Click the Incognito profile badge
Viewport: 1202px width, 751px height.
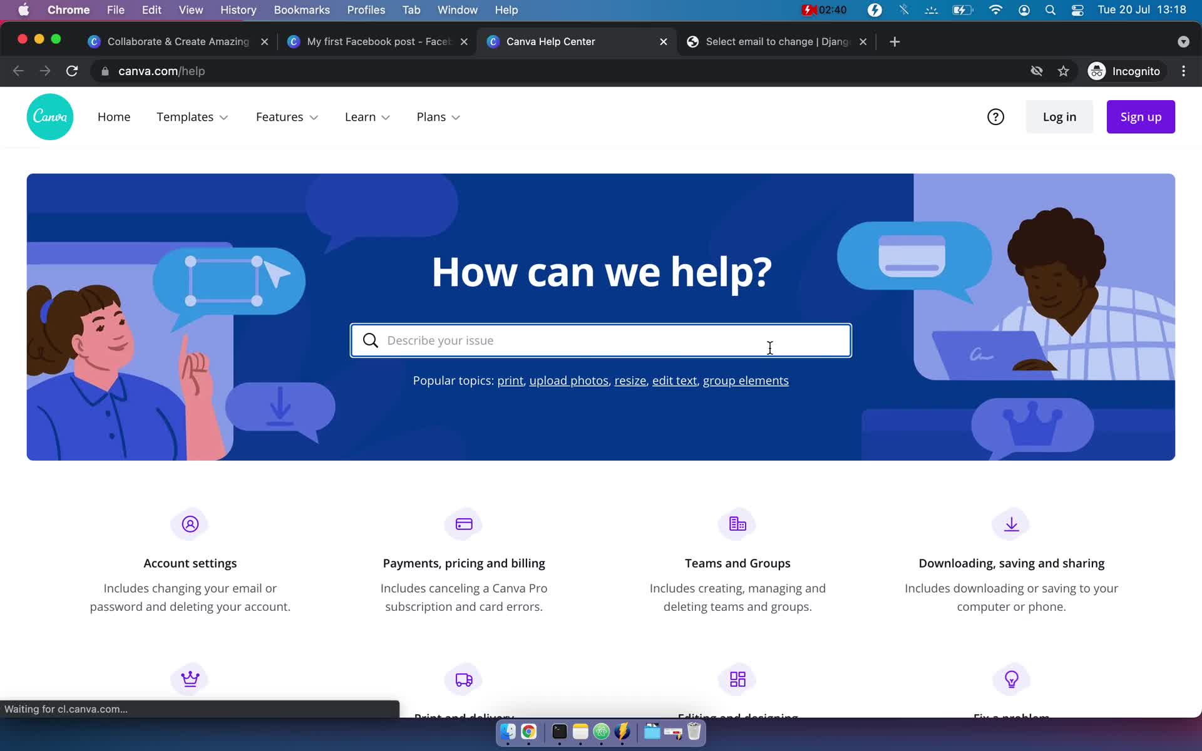pos(1124,71)
